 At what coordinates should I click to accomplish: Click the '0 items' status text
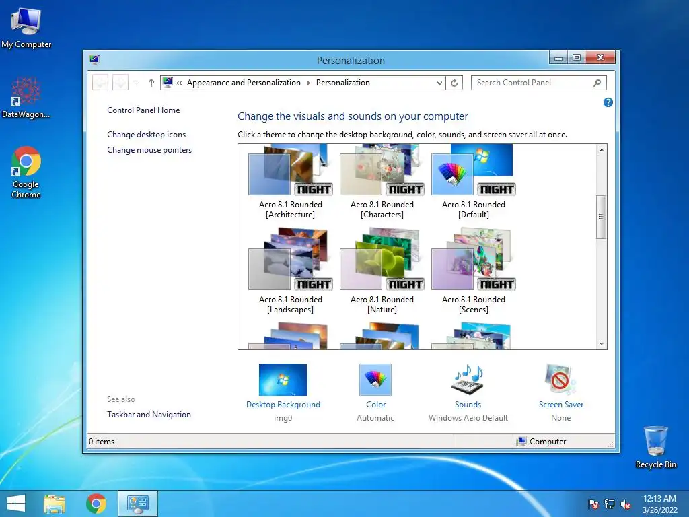click(x=102, y=442)
